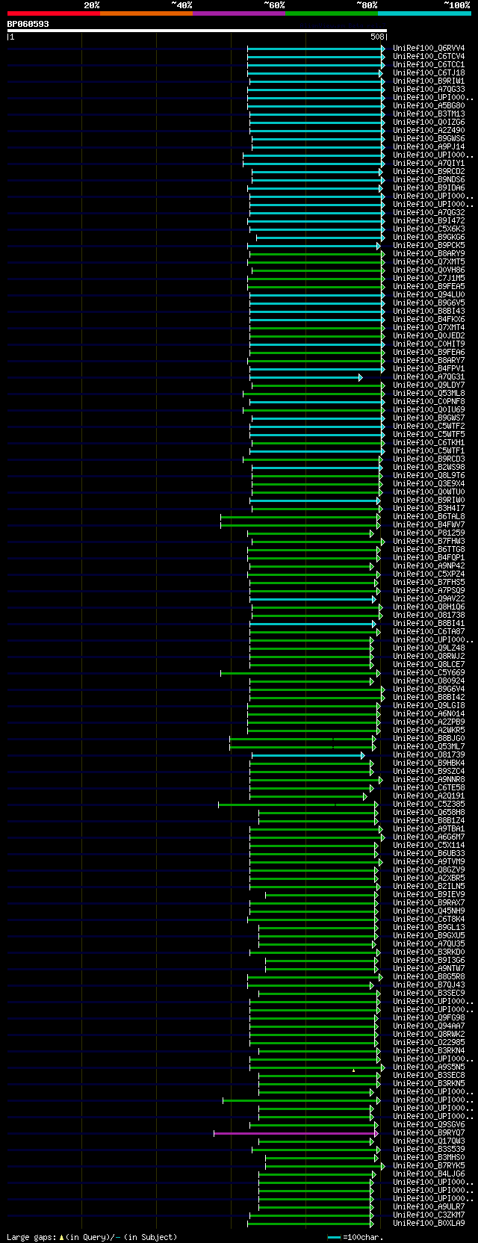
Task: Click the orange ~40% identity legend segment
Action: coord(146,13)
